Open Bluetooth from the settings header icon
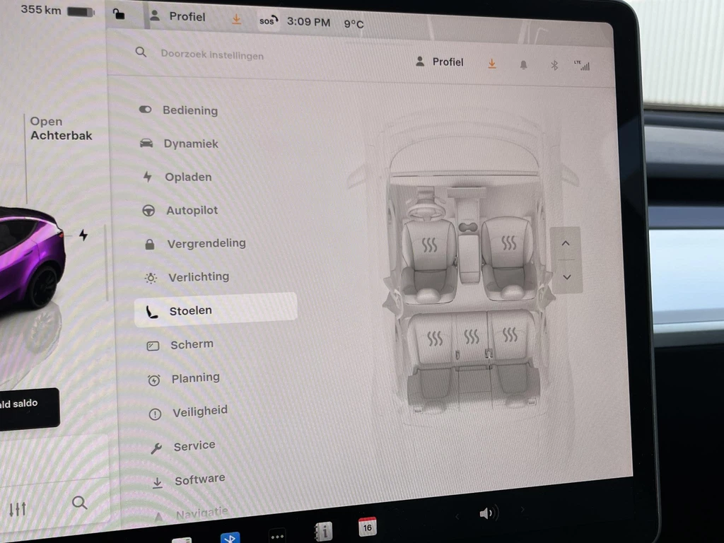 pos(554,65)
